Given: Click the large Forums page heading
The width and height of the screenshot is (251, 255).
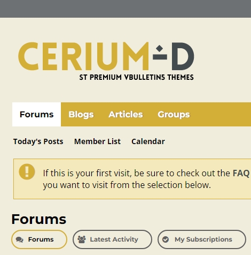Looking at the screenshot, I should (39, 219).
